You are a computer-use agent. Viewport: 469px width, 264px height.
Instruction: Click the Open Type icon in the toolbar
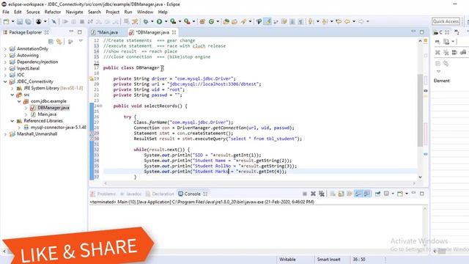click(x=226, y=21)
